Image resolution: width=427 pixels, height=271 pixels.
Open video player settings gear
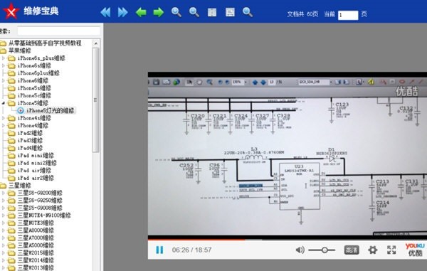point(372,250)
